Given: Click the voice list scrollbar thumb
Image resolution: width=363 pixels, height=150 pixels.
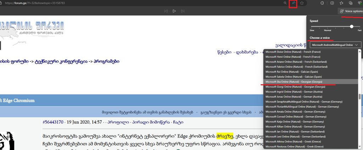Looking at the screenshot, I should (x=359, y=96).
